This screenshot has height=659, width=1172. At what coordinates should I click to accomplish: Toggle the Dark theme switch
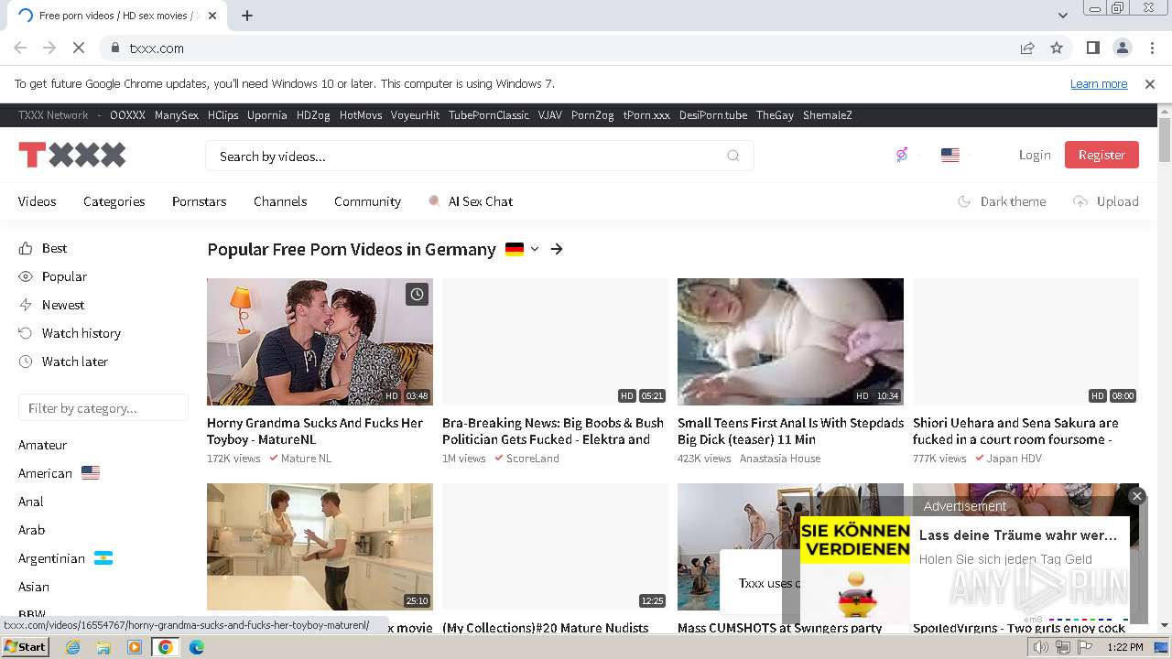(x=1002, y=201)
